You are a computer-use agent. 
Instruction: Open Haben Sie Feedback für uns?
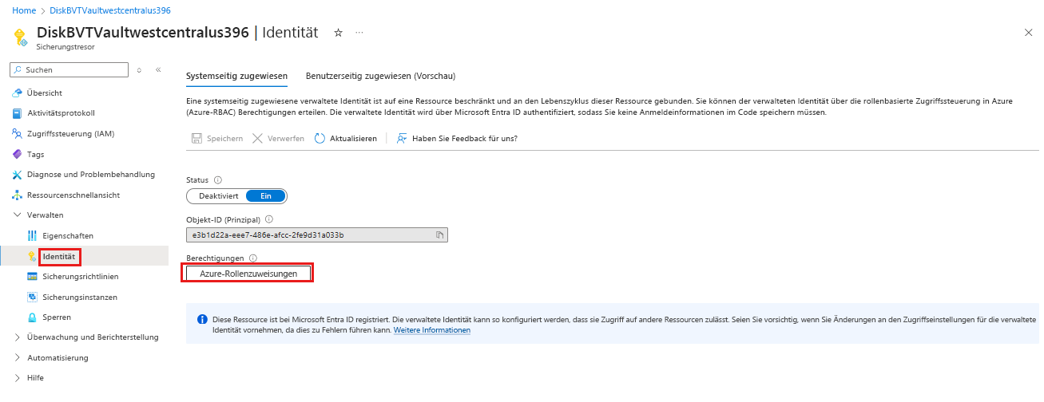click(457, 138)
